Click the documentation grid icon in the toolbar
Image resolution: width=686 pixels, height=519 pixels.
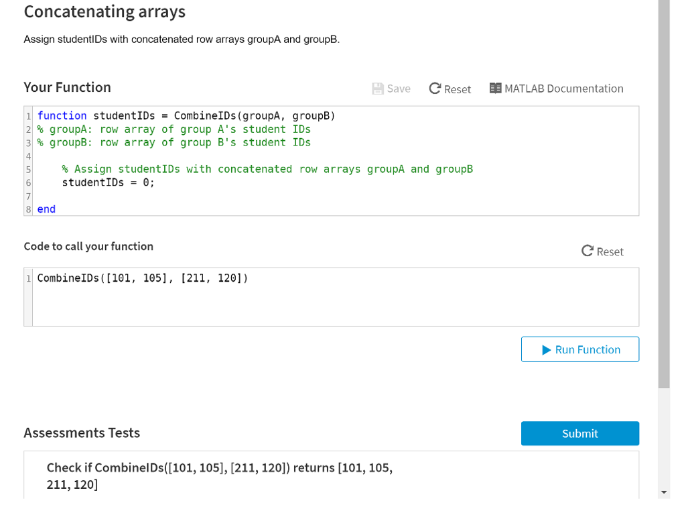pos(495,88)
